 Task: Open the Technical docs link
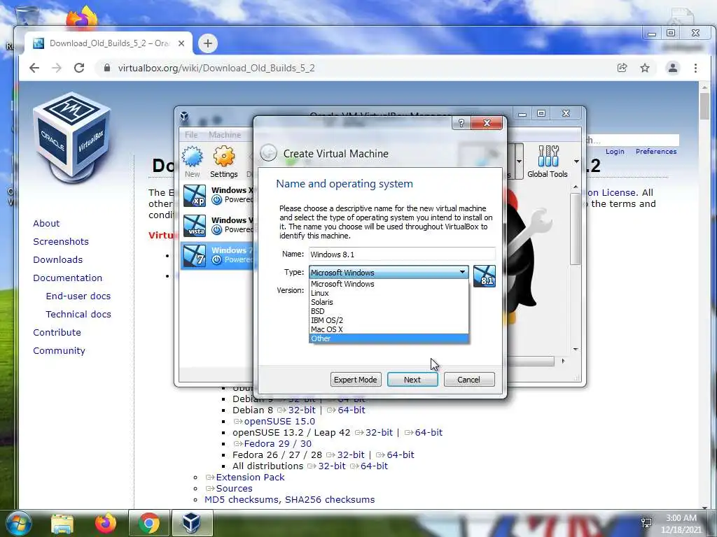pos(78,314)
